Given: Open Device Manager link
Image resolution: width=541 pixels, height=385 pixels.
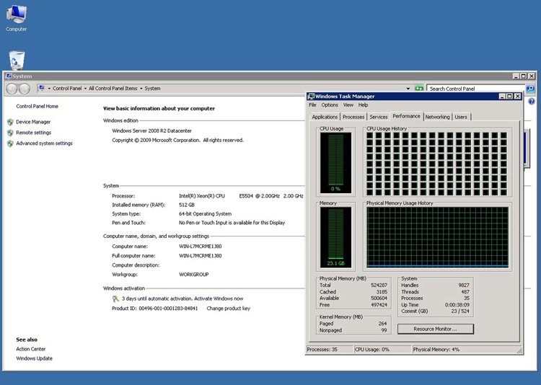Looking at the screenshot, I should [33, 122].
